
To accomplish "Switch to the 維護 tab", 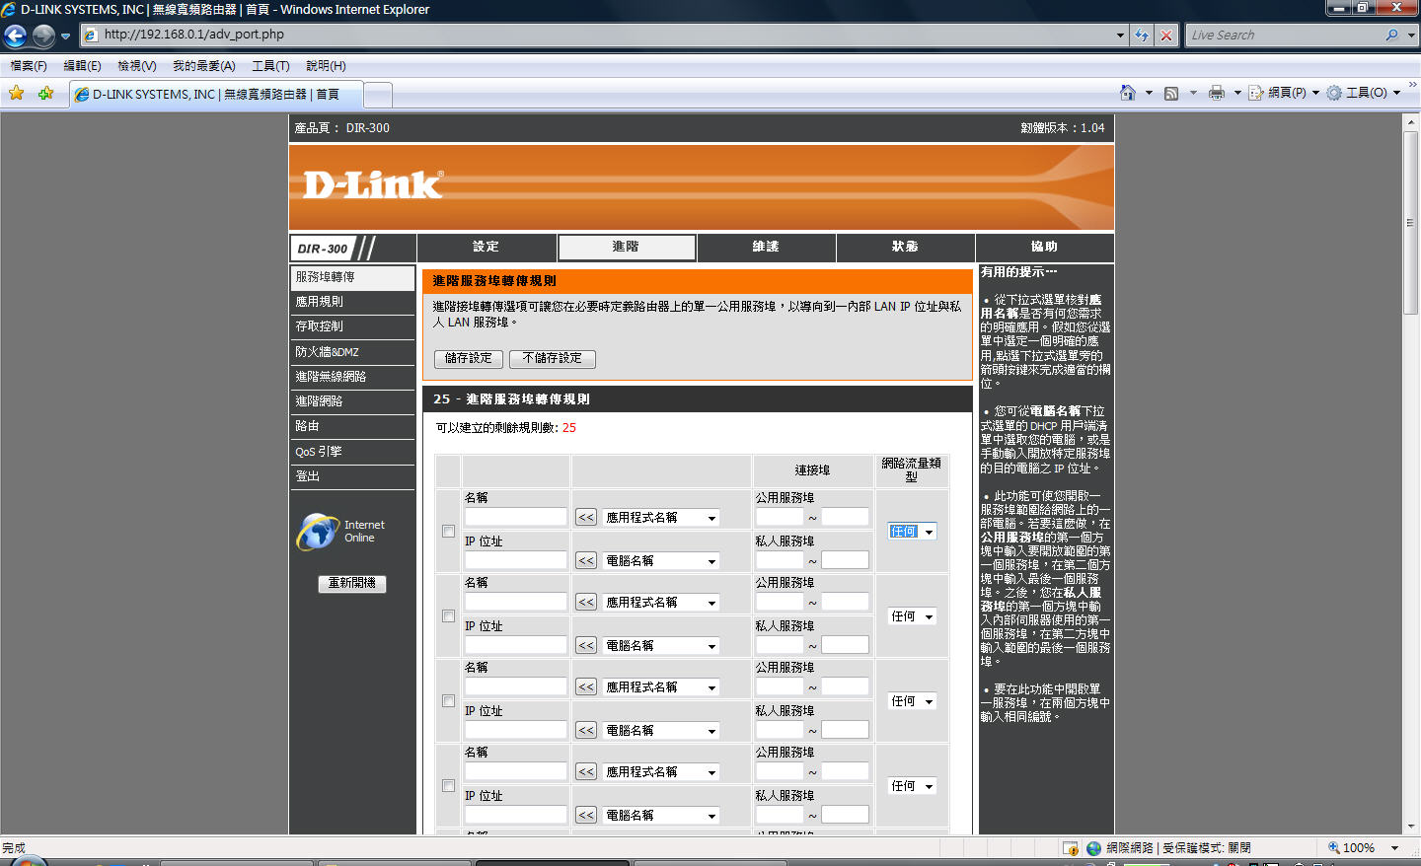I will (x=766, y=247).
